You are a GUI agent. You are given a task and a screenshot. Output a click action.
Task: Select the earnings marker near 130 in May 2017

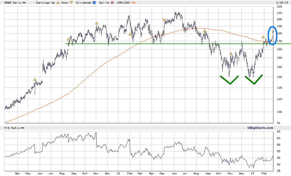(35, 80)
